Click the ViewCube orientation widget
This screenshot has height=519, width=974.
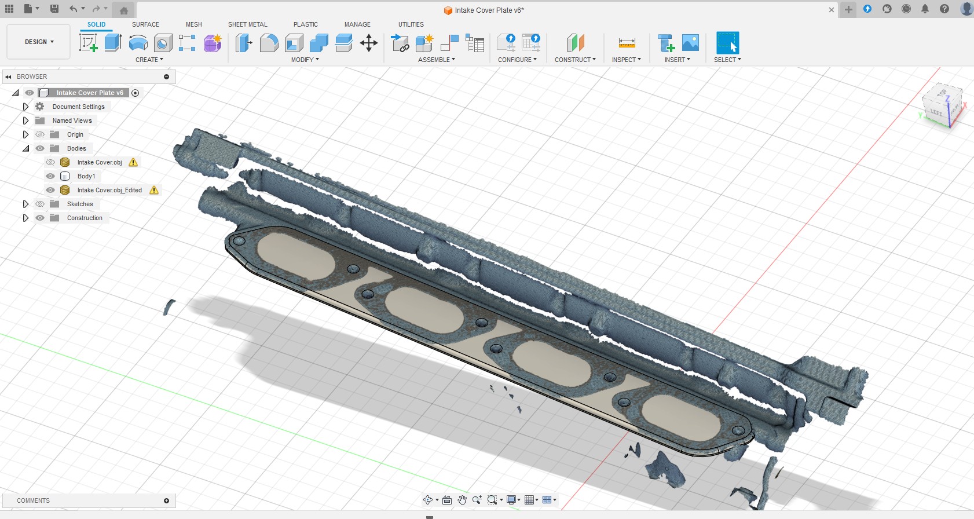[942, 105]
